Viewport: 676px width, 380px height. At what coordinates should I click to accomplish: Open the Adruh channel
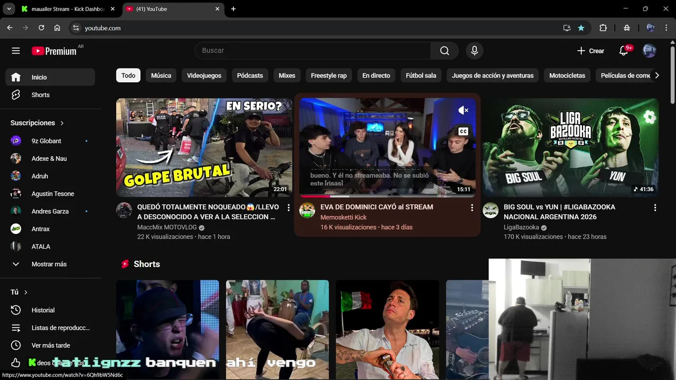pos(50,176)
